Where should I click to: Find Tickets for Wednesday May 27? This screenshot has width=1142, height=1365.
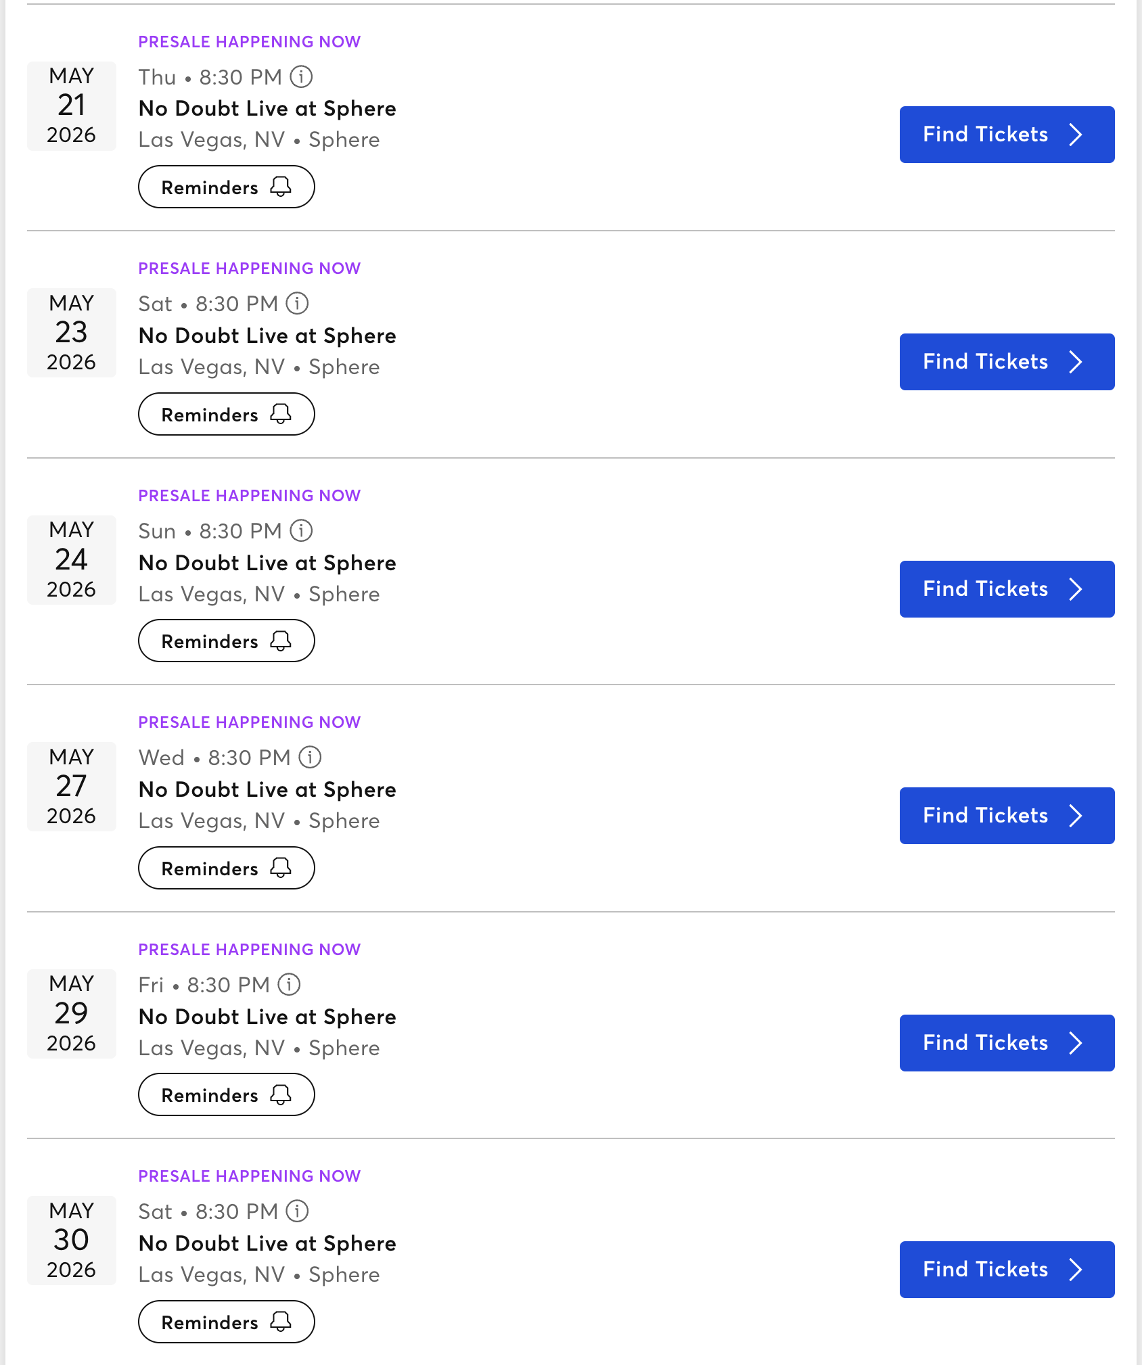click(x=1006, y=816)
